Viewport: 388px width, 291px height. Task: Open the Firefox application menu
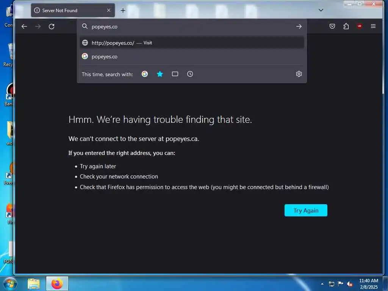pyautogui.click(x=373, y=26)
